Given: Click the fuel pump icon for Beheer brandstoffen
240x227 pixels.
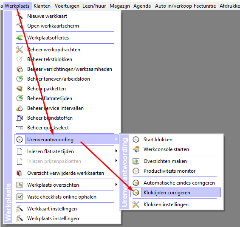Looking at the screenshot, I should click(20, 118).
